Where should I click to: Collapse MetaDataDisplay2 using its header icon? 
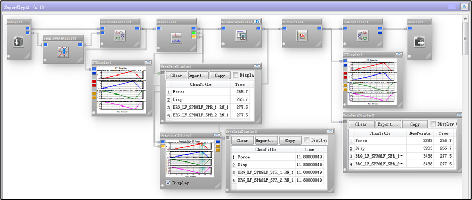[x=459, y=115]
